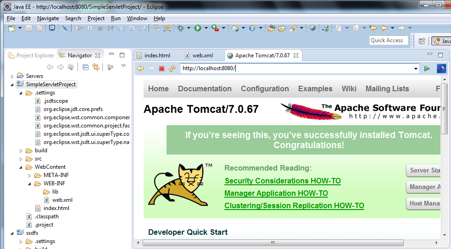Screen dimensions: 451x249
Task: Expand the src folder
Action: [x=21, y=159]
